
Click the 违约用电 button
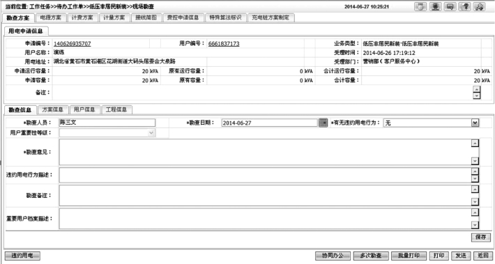click(x=22, y=256)
